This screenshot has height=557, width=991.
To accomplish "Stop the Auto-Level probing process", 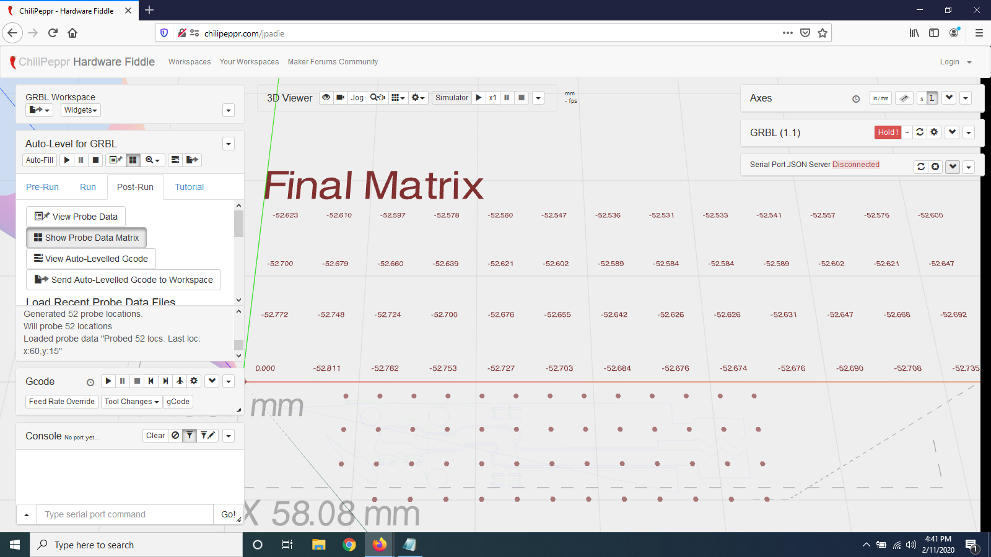I will 95,160.
